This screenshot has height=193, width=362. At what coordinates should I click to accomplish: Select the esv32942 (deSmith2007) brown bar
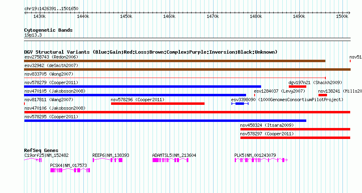click(x=187, y=69)
